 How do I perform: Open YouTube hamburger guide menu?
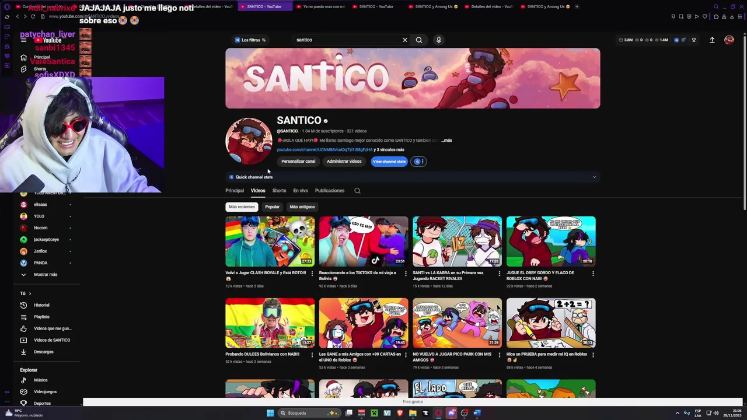(x=23, y=40)
